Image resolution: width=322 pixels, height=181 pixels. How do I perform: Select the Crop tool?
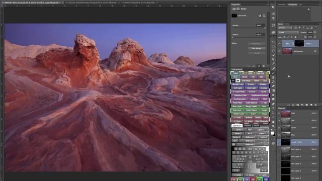click(273, 59)
